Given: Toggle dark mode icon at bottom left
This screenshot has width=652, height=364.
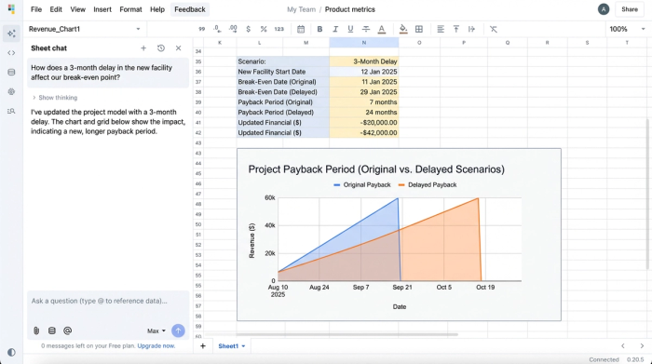Looking at the screenshot, I should tap(11, 353).
